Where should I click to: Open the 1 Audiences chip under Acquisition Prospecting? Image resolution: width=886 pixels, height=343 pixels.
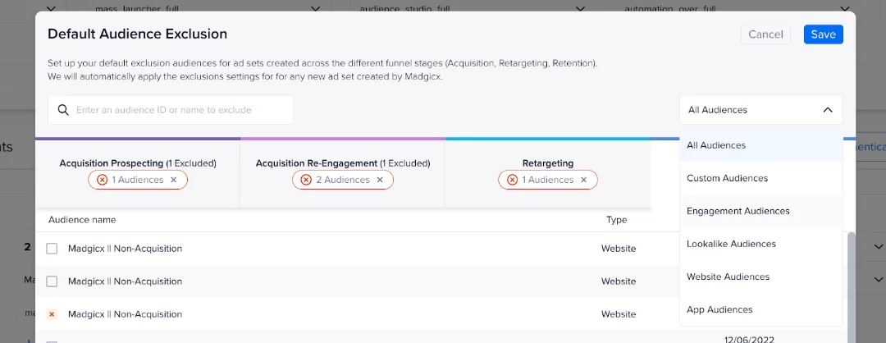pyautogui.click(x=137, y=180)
